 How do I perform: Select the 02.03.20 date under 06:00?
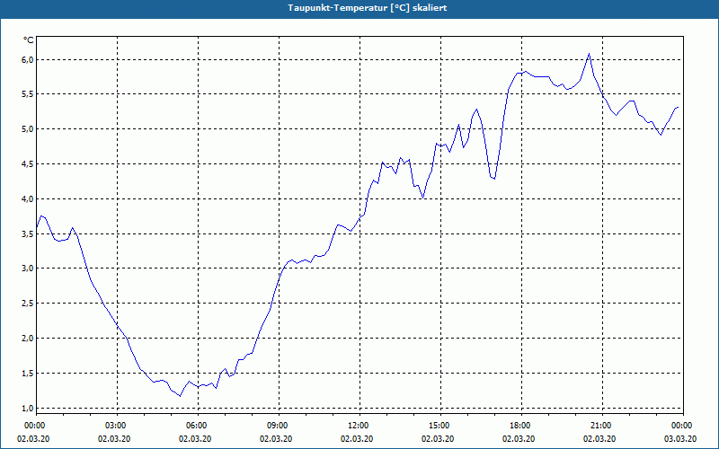click(195, 439)
